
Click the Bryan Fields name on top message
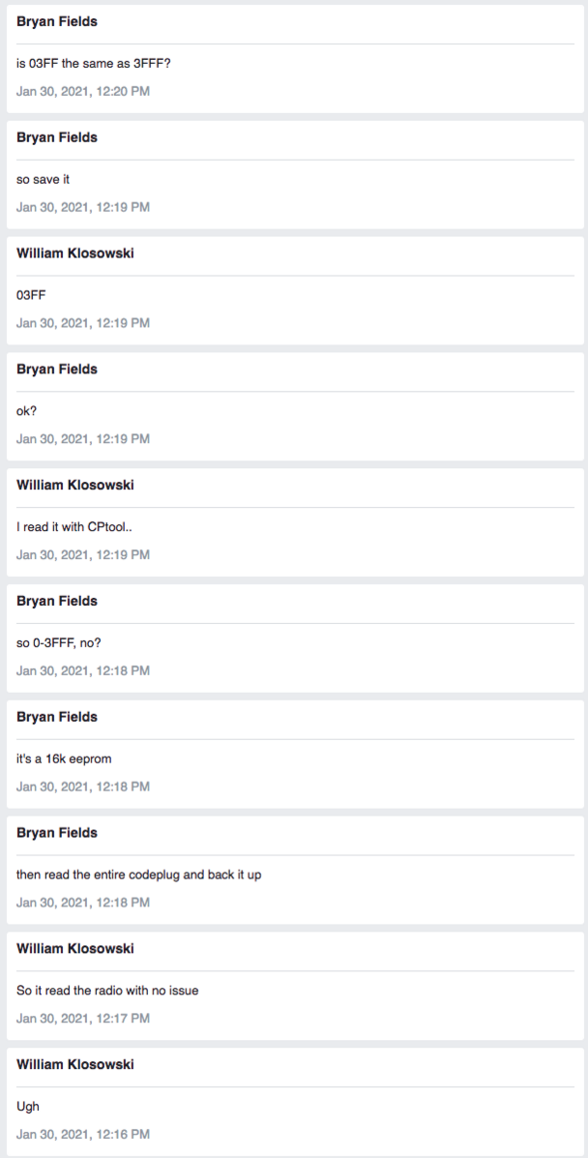pos(57,21)
